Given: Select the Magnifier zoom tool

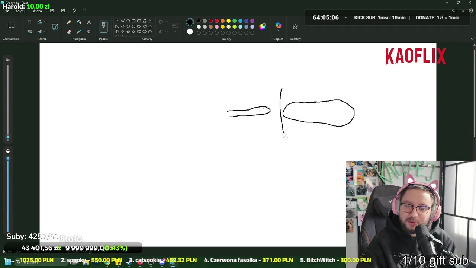Looking at the screenshot, I should point(89,32).
